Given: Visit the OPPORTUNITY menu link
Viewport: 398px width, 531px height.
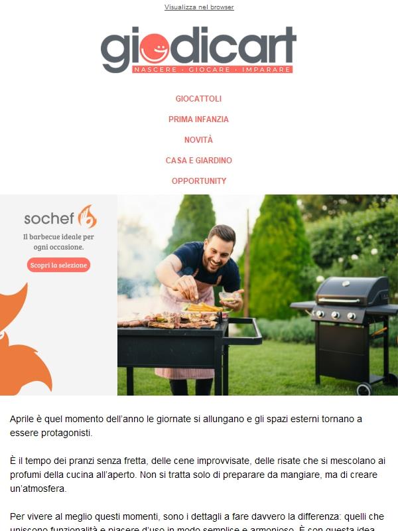Looking at the screenshot, I should [x=198, y=181].
